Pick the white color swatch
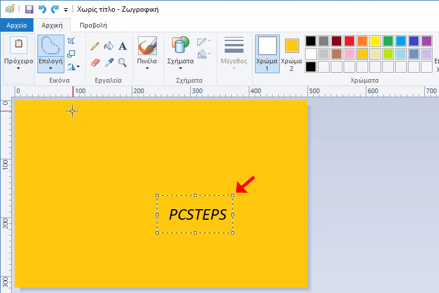Screen dimensions: 439x293 coord(311,54)
